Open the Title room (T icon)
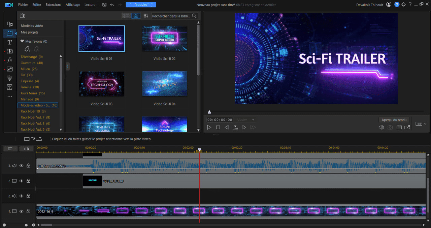This screenshot has width=431, height=228. (10, 42)
